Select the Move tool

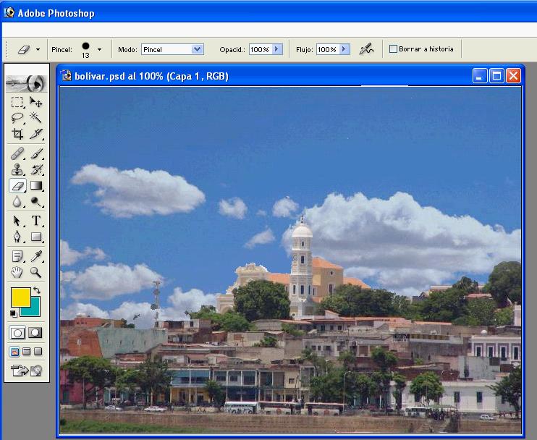point(36,102)
